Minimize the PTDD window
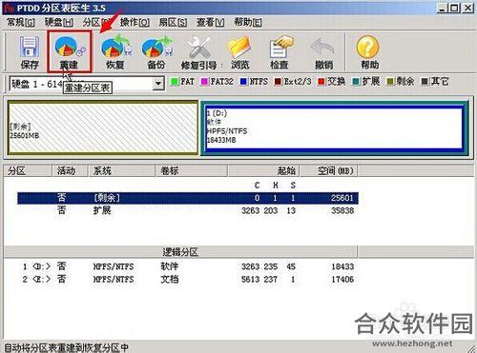This screenshot has width=477, height=353. (443, 8)
